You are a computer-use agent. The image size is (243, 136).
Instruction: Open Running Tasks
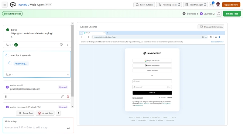[x=169, y=5]
